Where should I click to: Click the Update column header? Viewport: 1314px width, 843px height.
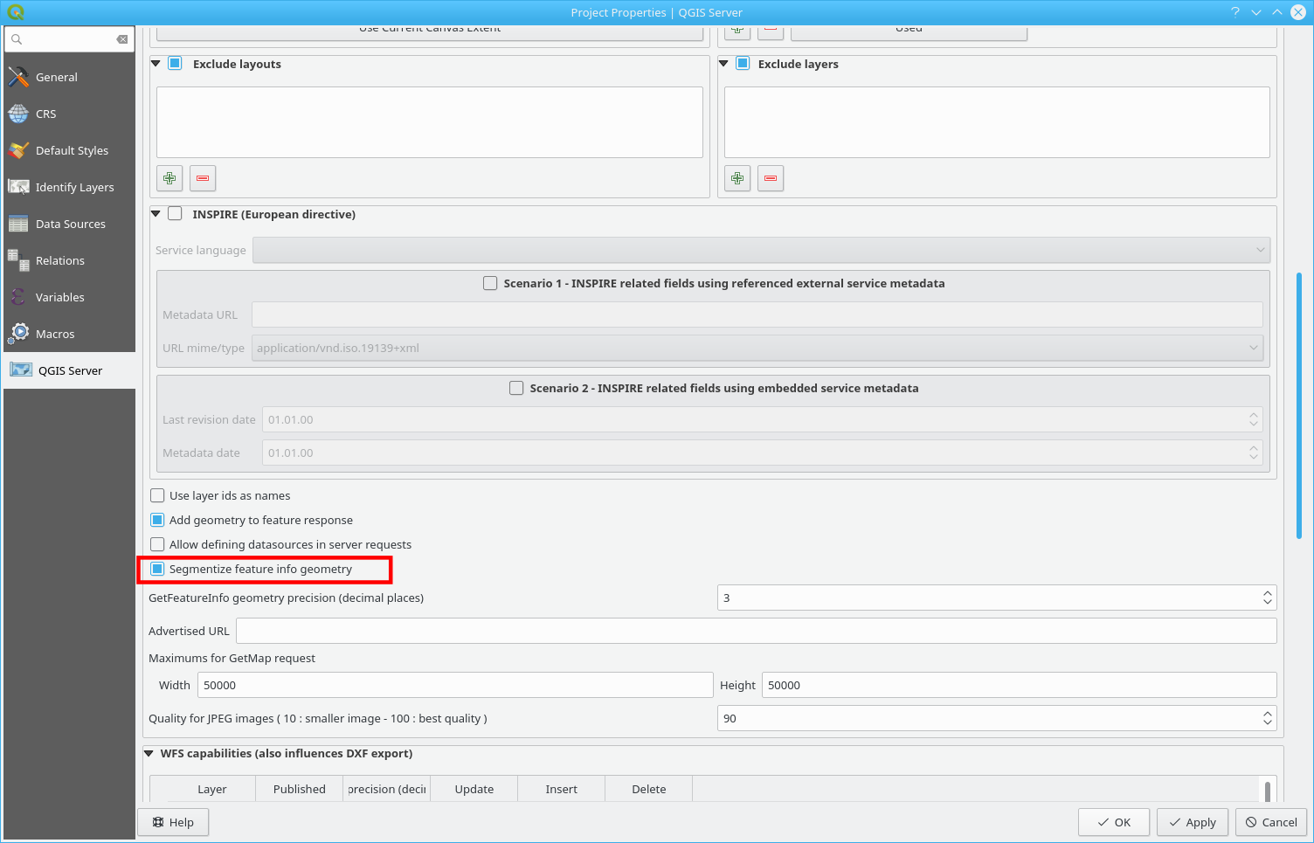(x=474, y=789)
